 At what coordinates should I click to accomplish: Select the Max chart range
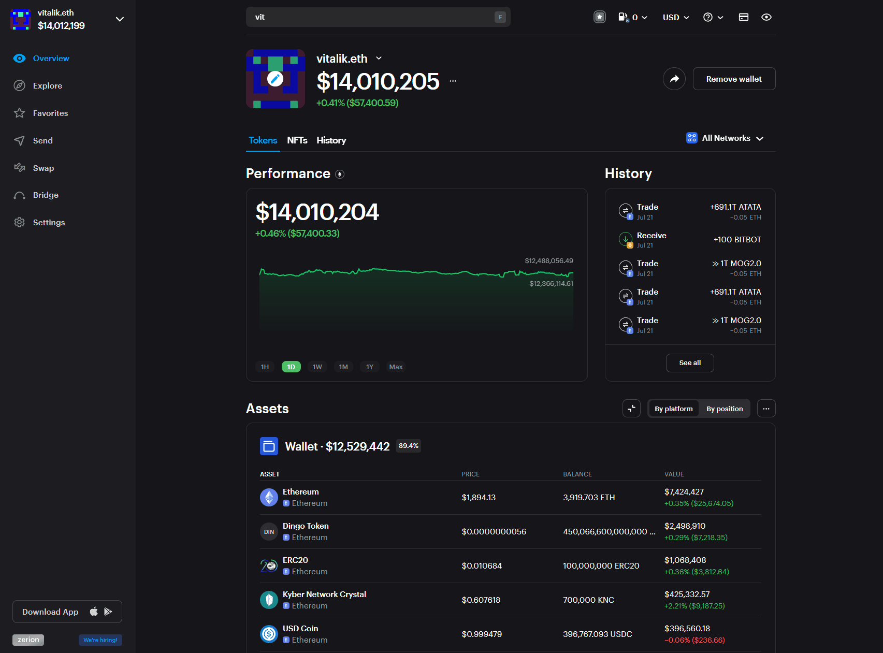pyautogui.click(x=396, y=367)
